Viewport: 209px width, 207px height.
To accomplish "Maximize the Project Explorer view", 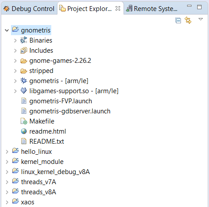I will (x=199, y=7).
